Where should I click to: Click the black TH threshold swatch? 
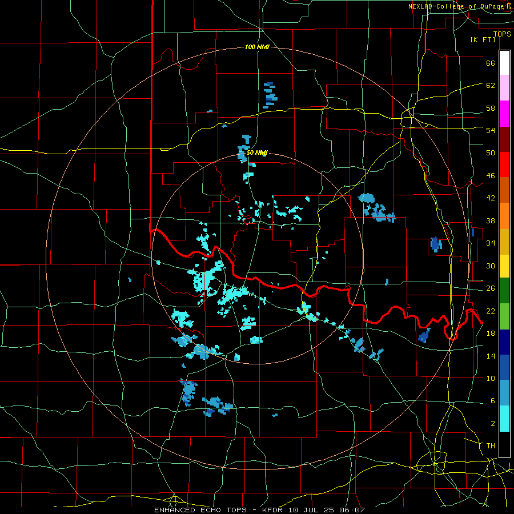[504, 444]
